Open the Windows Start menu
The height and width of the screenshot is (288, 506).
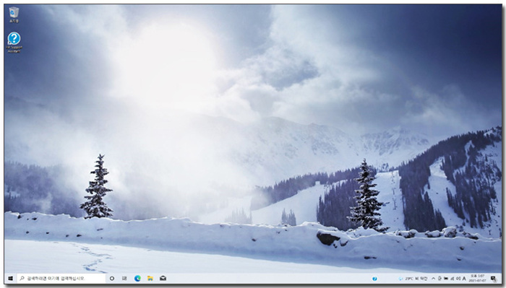pos(10,279)
